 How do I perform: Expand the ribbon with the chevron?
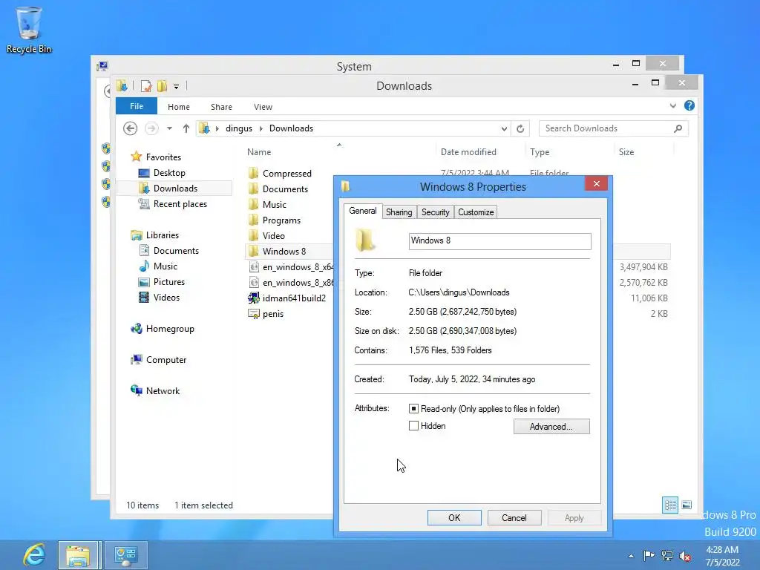tap(672, 105)
